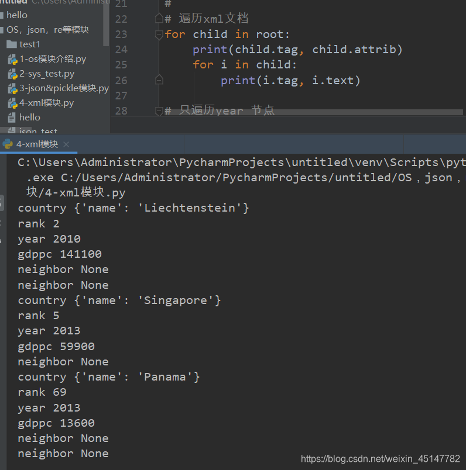The height and width of the screenshot is (470, 466).
Task: Click on 'for child in root:' code line
Action: (227, 34)
